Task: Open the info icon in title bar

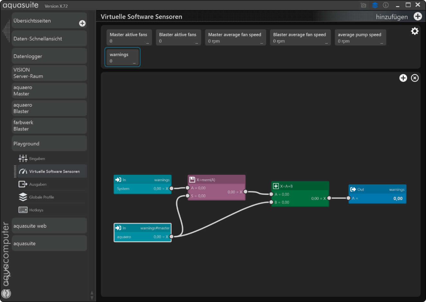Action: point(386,5)
